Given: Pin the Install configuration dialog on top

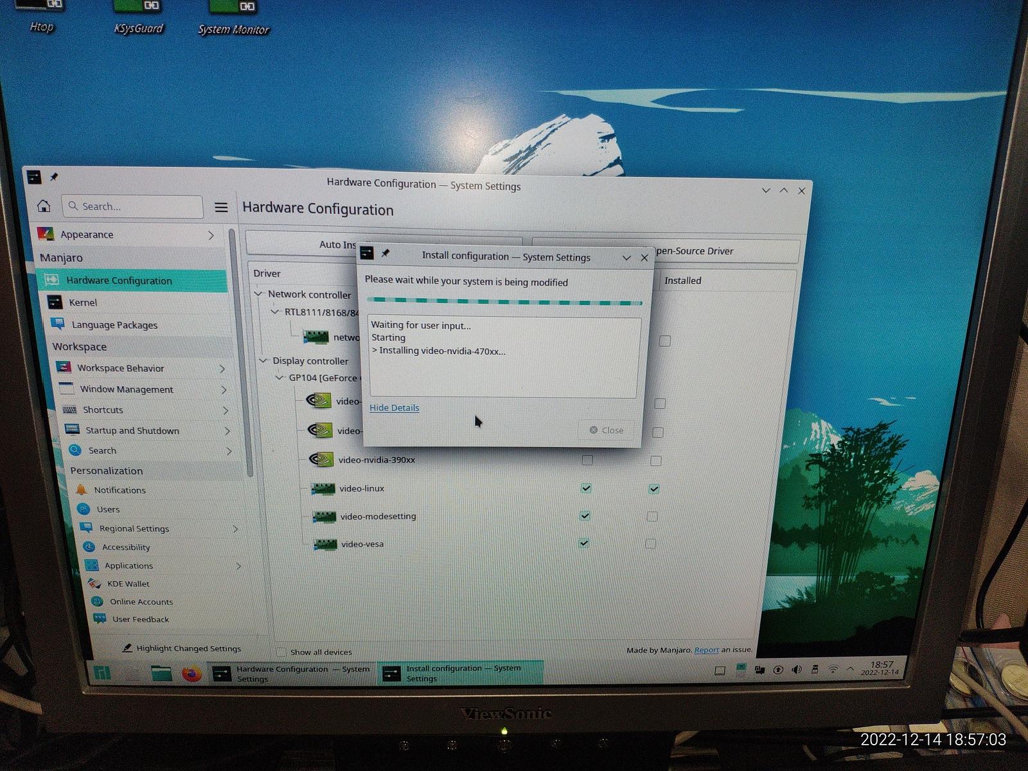Looking at the screenshot, I should (385, 253).
